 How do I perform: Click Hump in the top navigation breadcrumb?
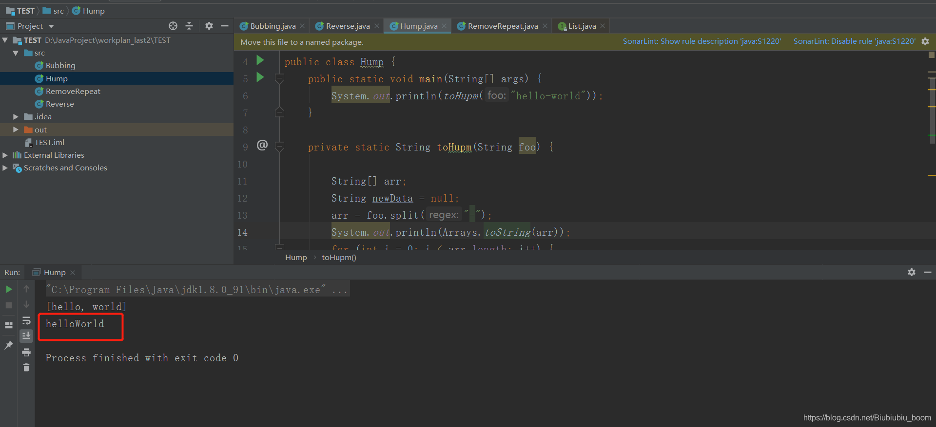click(x=88, y=11)
